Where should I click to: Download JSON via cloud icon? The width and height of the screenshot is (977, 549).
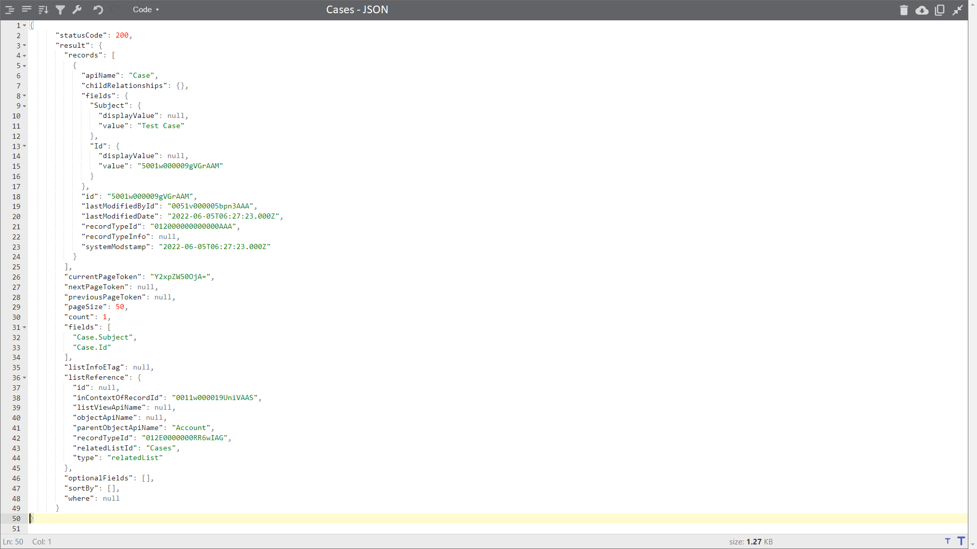click(922, 10)
